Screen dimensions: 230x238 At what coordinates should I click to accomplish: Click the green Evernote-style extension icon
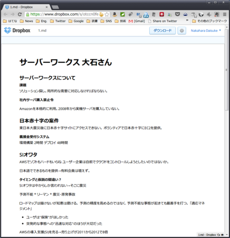[x=122, y=14]
